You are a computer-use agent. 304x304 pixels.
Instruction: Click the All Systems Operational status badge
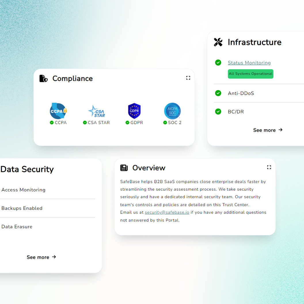pyautogui.click(x=250, y=74)
